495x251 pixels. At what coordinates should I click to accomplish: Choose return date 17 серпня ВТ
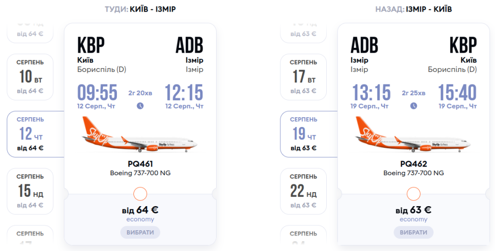[303, 76]
